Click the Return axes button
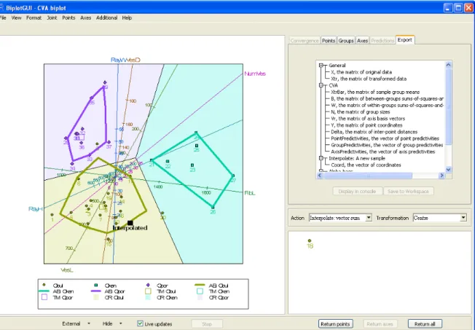 [380, 324]
